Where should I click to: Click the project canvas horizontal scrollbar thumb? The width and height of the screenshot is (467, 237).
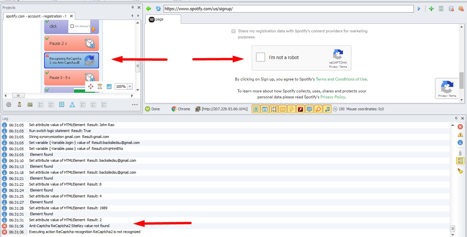click(x=18, y=95)
